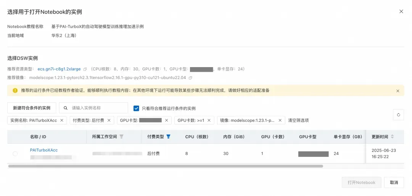Click the 华东2（上海） region text
Screen dimensions: 412x196
pos(64,35)
